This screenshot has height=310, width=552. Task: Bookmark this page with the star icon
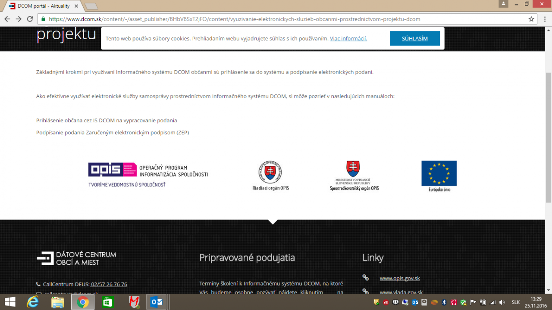pyautogui.click(x=531, y=19)
